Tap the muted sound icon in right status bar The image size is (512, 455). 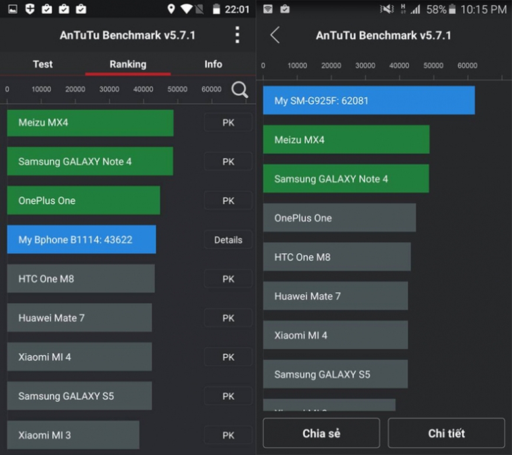tap(387, 9)
